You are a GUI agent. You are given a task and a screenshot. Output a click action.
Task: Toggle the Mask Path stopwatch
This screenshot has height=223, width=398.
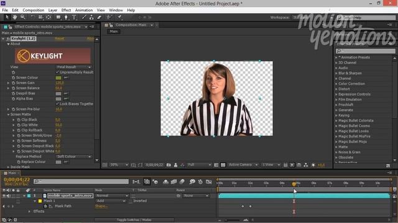[x=45, y=206]
